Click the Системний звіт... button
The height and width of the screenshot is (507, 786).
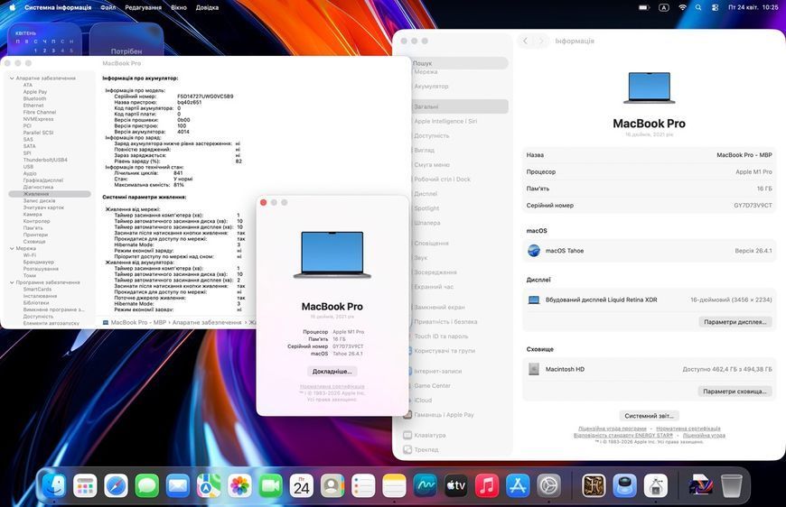(649, 416)
